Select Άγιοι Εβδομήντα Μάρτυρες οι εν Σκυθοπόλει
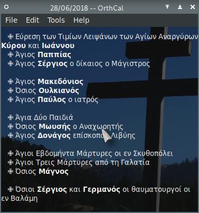Viewport: 199px width, 213px height. point(94,153)
